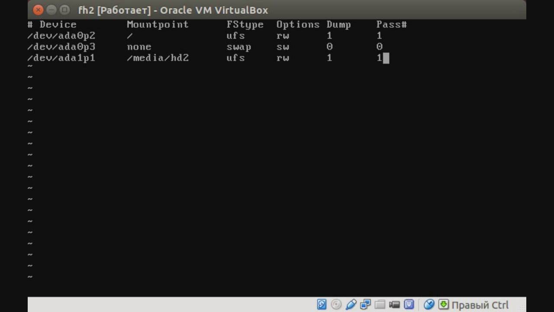Viewport: 554px width, 312px height.
Task: Minimize the fh2 VirtualBox window
Action: point(51,10)
